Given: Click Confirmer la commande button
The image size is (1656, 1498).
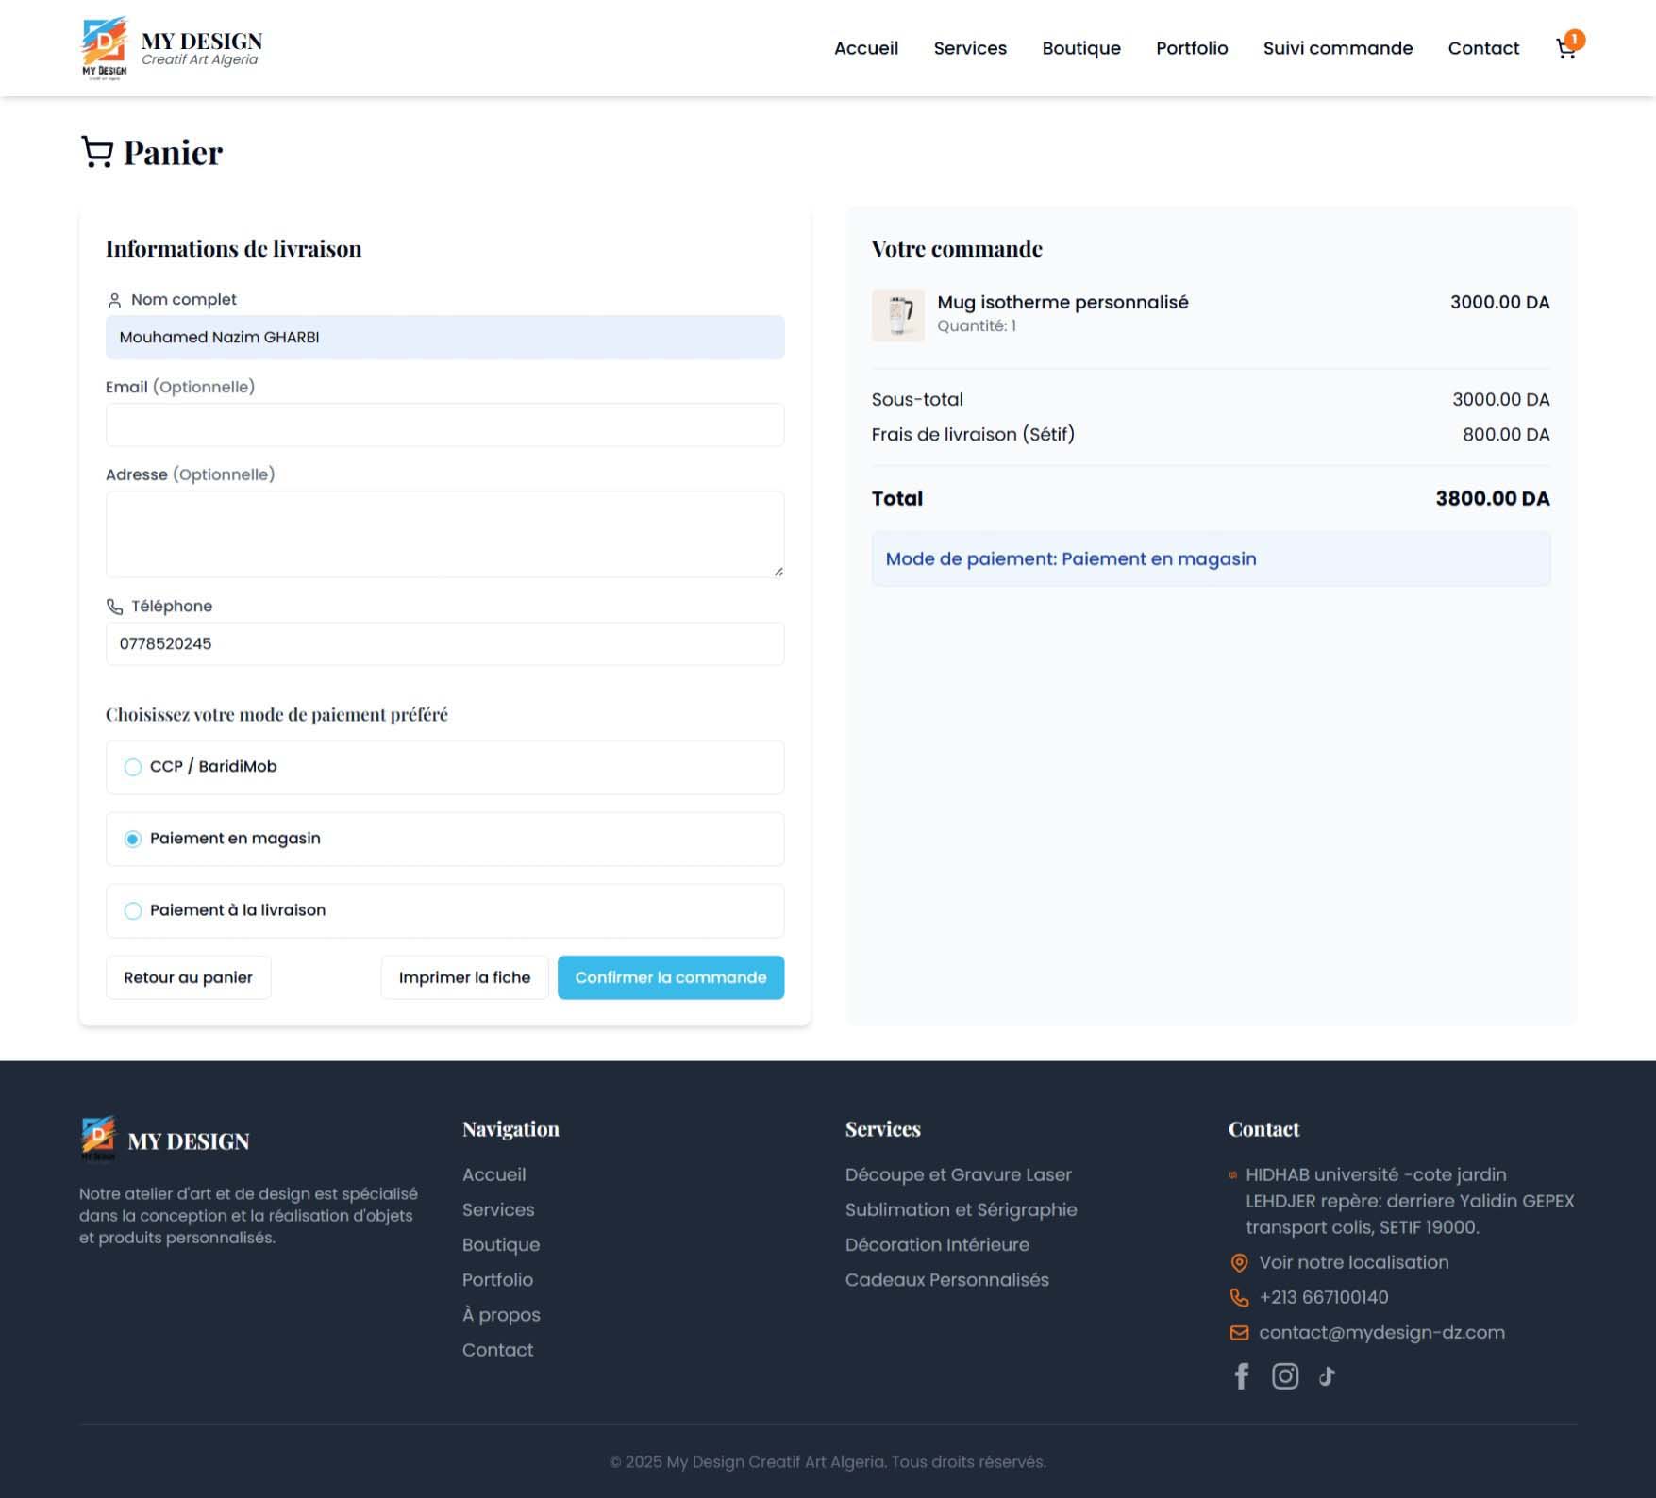Looking at the screenshot, I should (x=670, y=977).
